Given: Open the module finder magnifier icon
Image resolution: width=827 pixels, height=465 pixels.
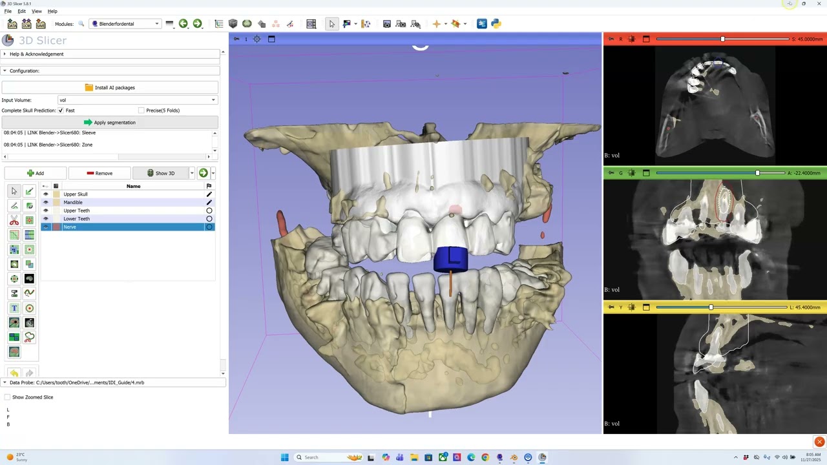Looking at the screenshot, I should coord(81,24).
